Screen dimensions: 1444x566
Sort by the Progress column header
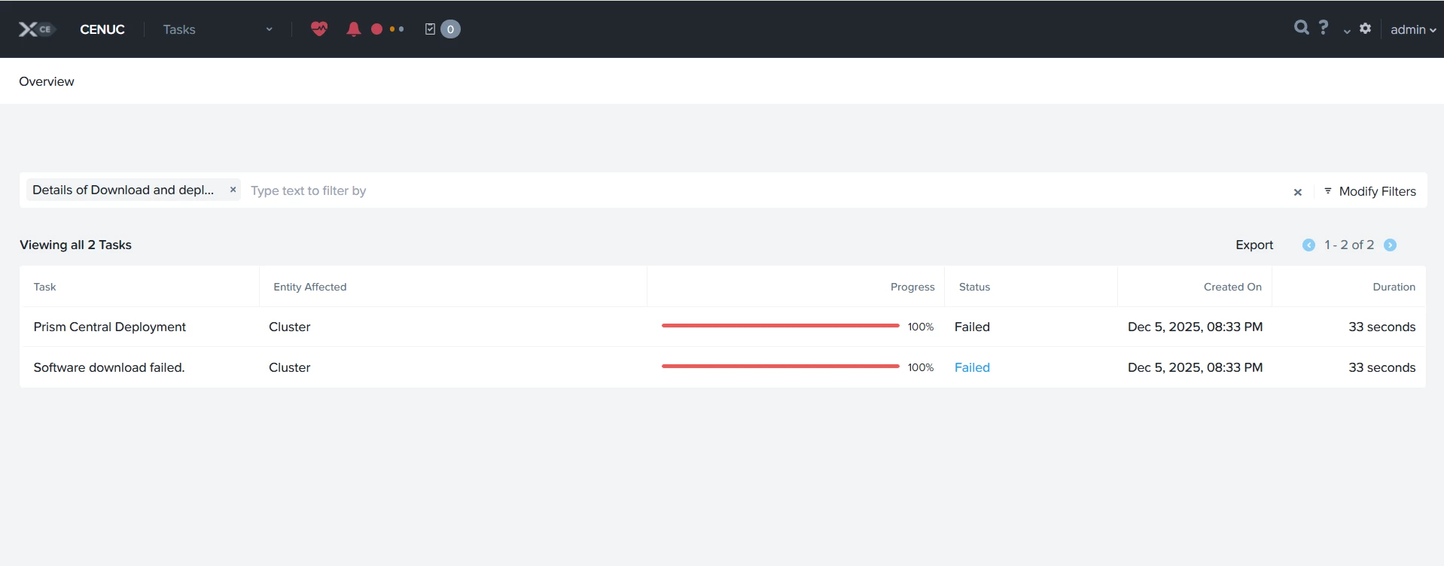pyautogui.click(x=912, y=287)
